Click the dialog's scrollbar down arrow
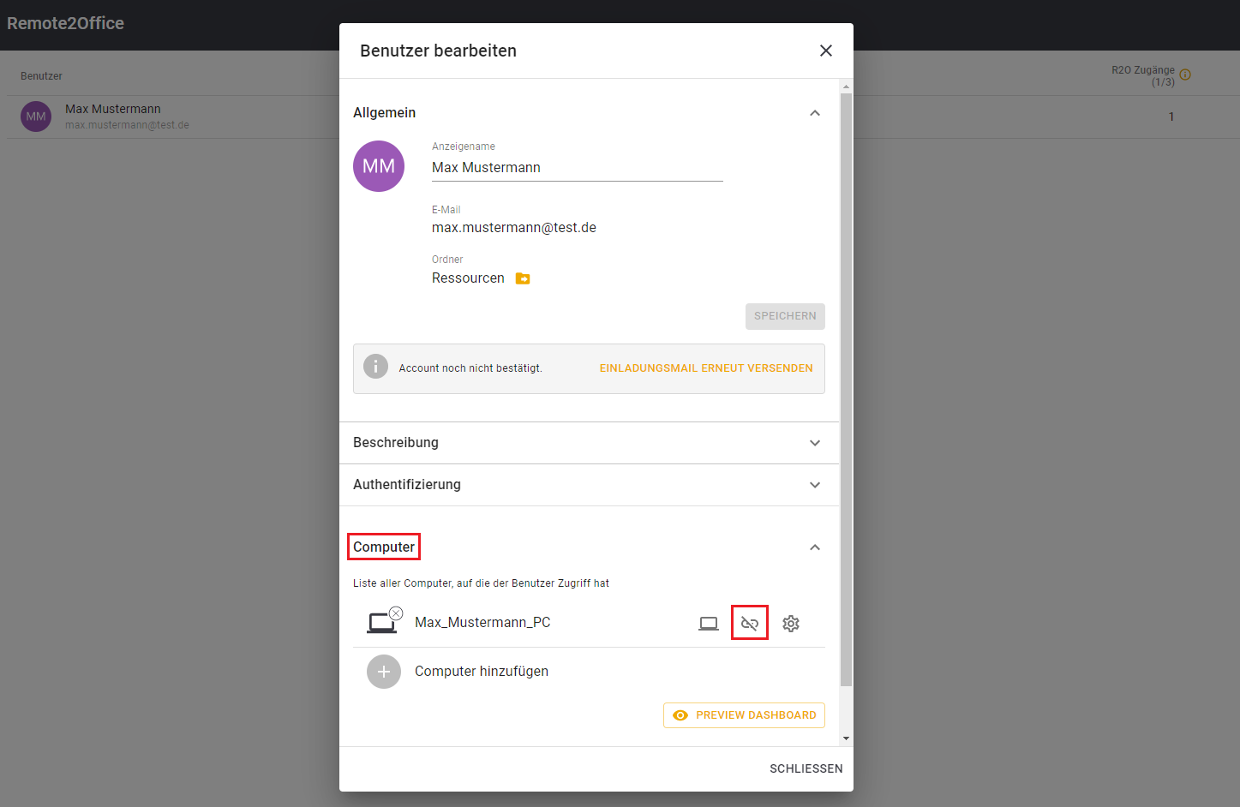The width and height of the screenshot is (1240, 807). point(846,738)
